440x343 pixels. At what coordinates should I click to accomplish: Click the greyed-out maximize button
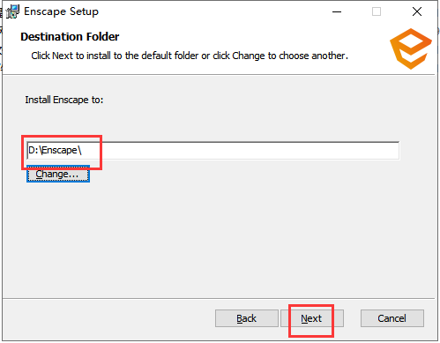click(377, 11)
